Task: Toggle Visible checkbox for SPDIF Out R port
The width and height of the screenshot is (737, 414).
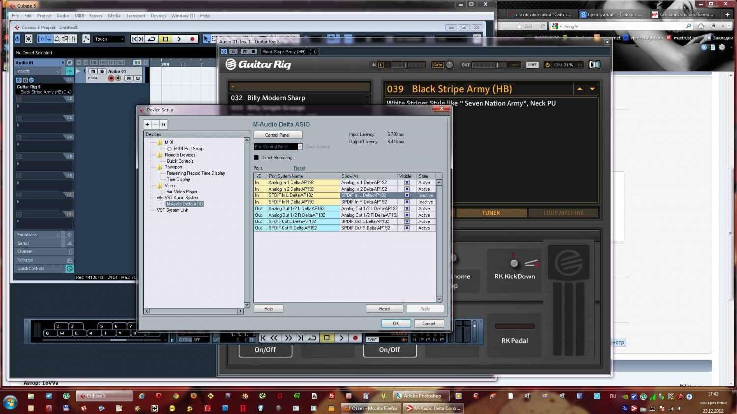Action: pos(407,228)
